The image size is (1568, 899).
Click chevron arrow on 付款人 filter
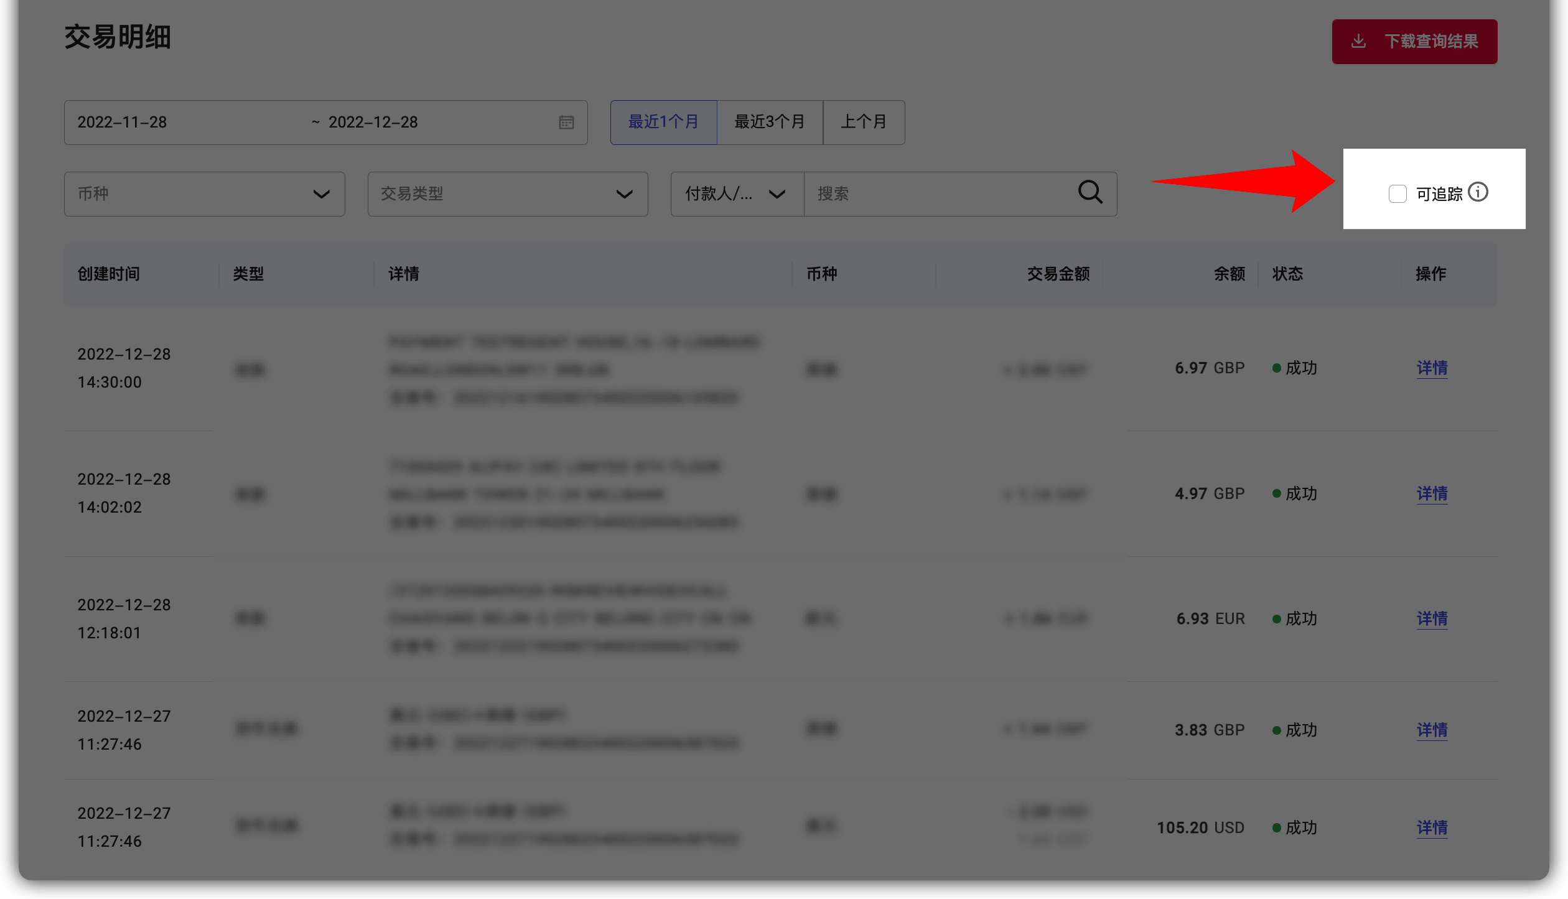point(777,193)
